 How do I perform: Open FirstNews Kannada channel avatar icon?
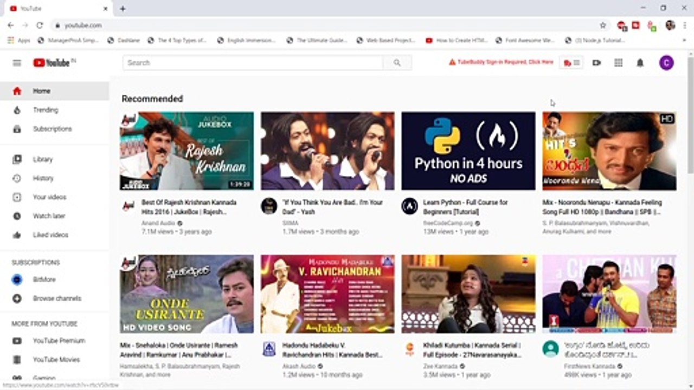(550, 349)
